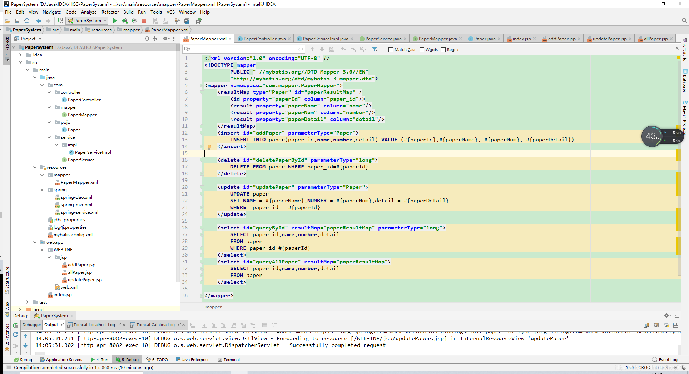Open the Event Log
The width and height of the screenshot is (689, 374).
pyautogui.click(x=665, y=360)
